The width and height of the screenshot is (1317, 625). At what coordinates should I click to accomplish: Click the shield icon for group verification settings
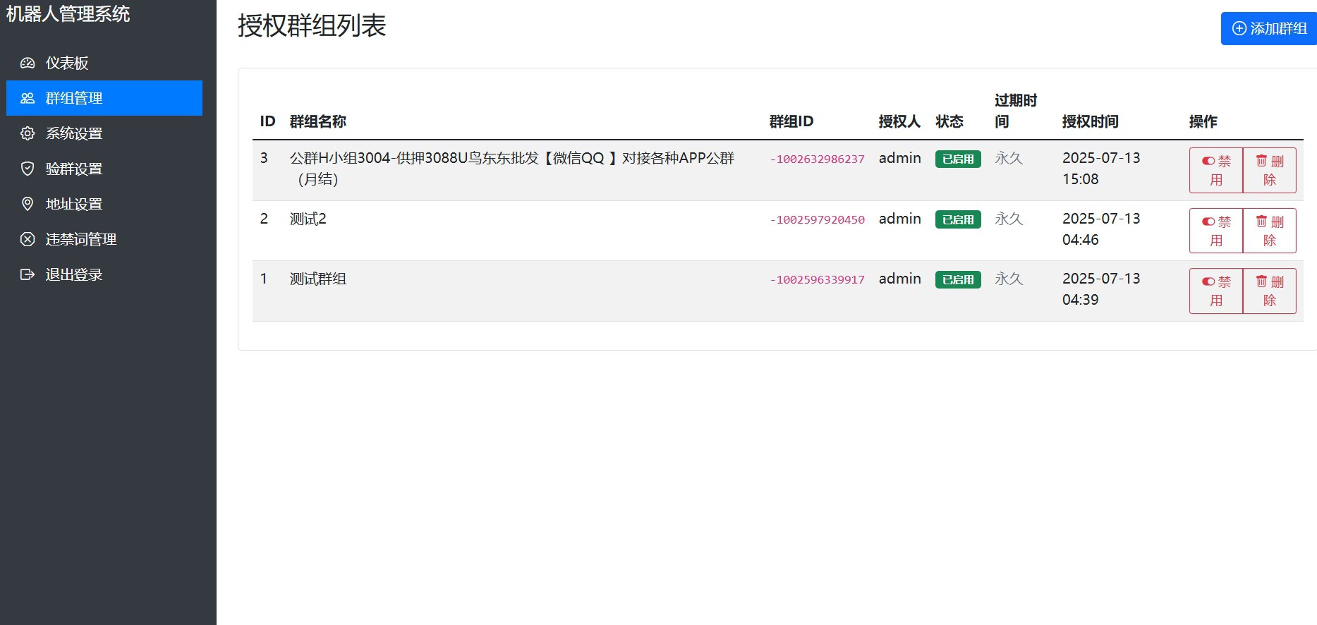28,169
